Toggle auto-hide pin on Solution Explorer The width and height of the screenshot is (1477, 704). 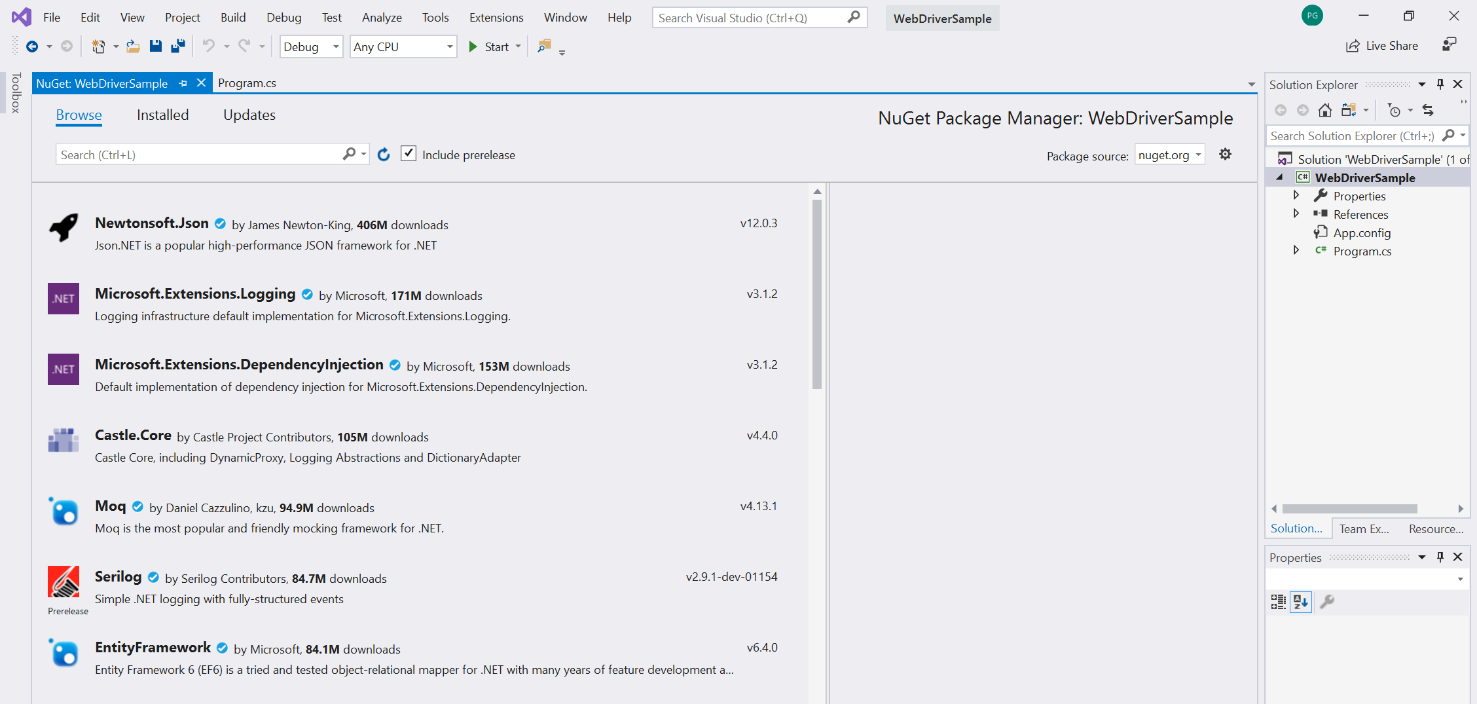1440,84
